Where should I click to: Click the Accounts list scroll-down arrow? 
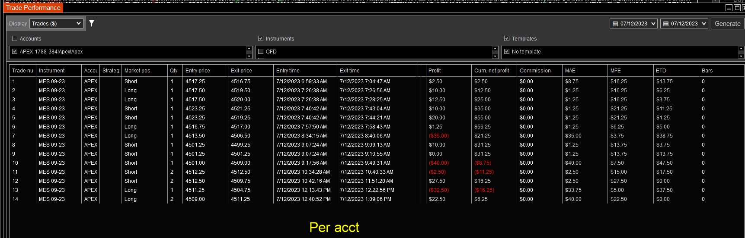(249, 56)
